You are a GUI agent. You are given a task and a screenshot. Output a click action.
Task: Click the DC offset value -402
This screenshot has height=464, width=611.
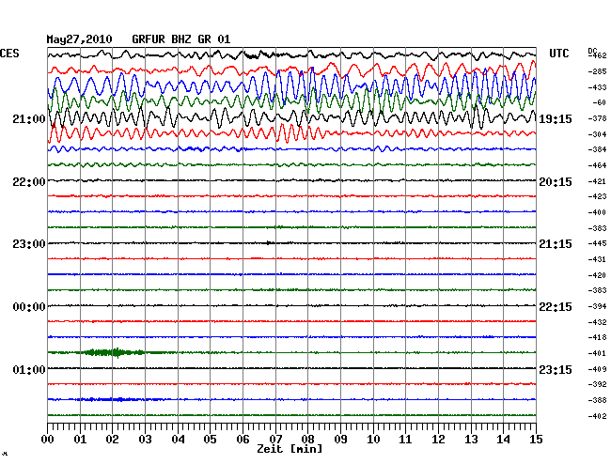click(x=597, y=416)
